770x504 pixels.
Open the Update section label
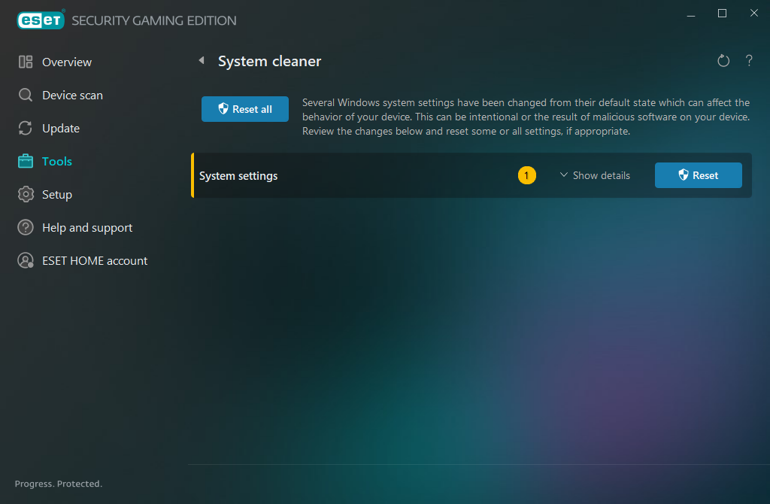tap(61, 129)
